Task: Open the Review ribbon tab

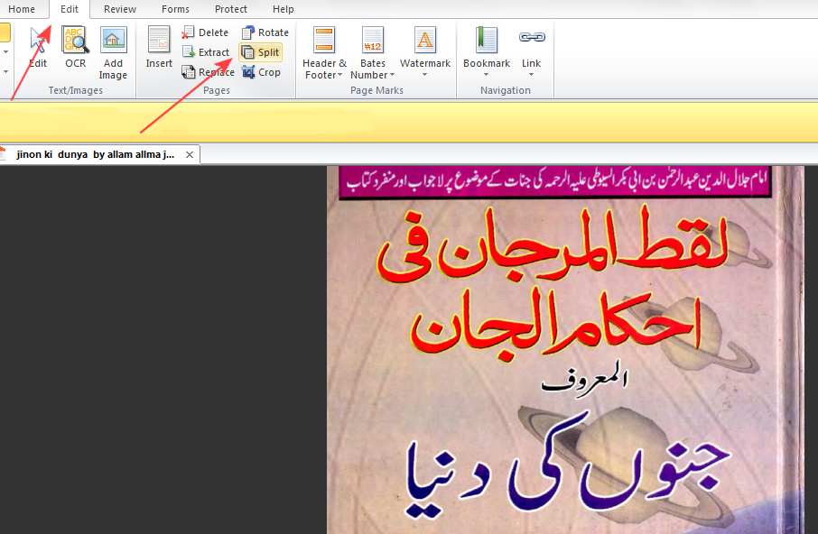Action: coord(120,9)
